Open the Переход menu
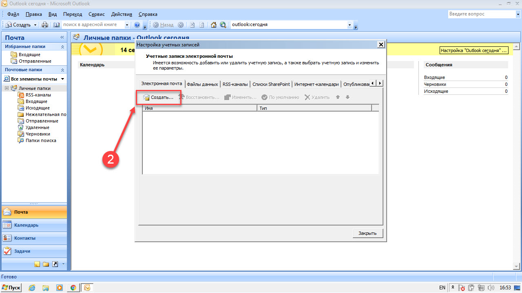Image resolution: width=522 pixels, height=293 pixels. pyautogui.click(x=73, y=14)
